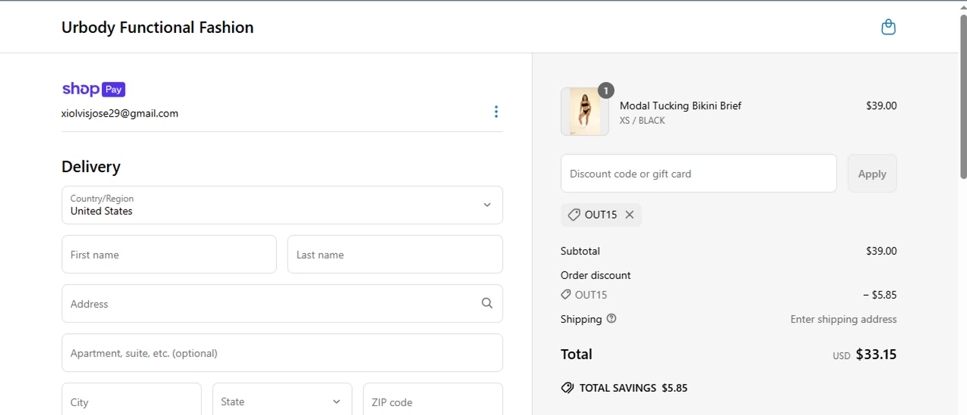Select the Apartment, suite, etc. field

click(x=282, y=352)
